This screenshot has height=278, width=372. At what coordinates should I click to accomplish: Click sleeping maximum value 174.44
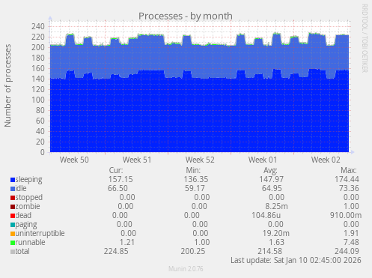[x=347, y=179]
